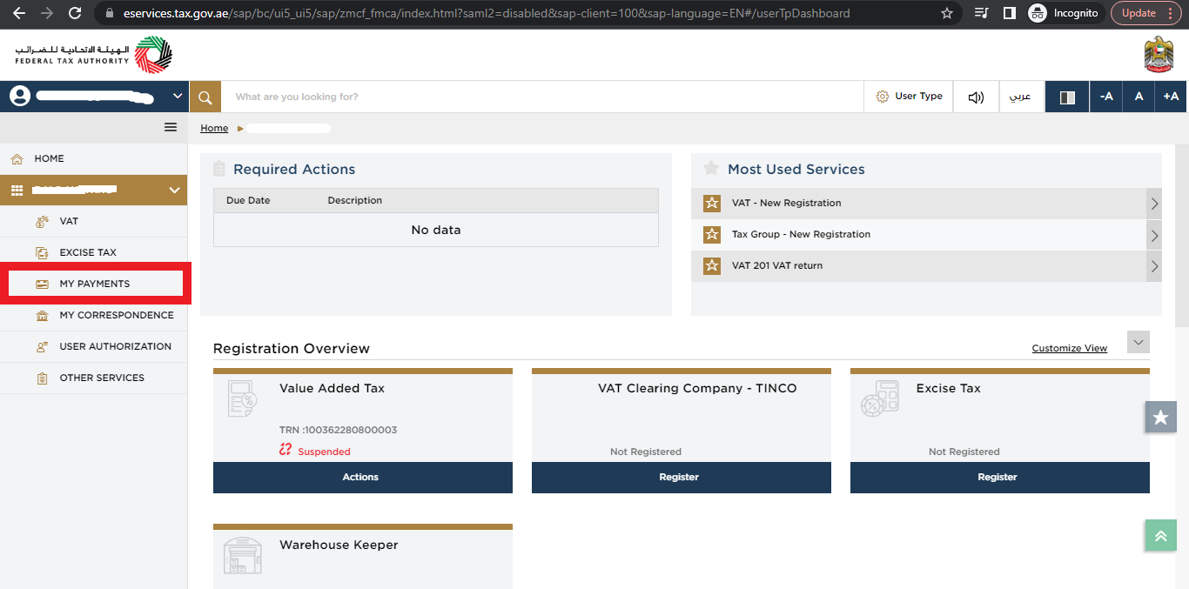
Task: Click the gold search magnifier icon
Action: click(x=205, y=97)
